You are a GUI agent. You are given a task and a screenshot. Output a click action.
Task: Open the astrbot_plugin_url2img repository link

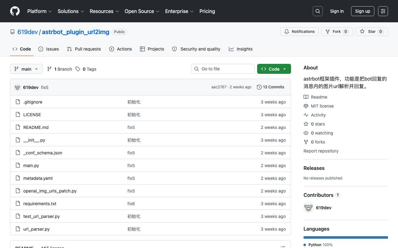[76, 32]
